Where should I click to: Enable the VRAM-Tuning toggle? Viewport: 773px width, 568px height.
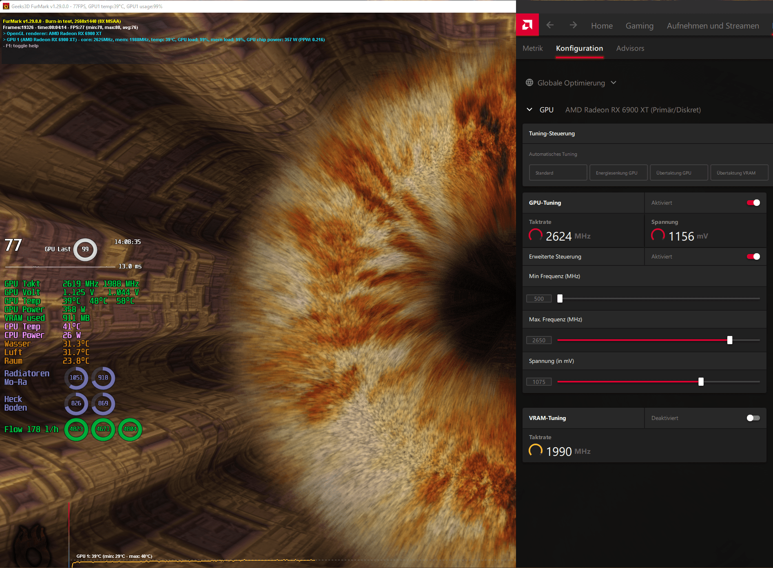tap(753, 418)
